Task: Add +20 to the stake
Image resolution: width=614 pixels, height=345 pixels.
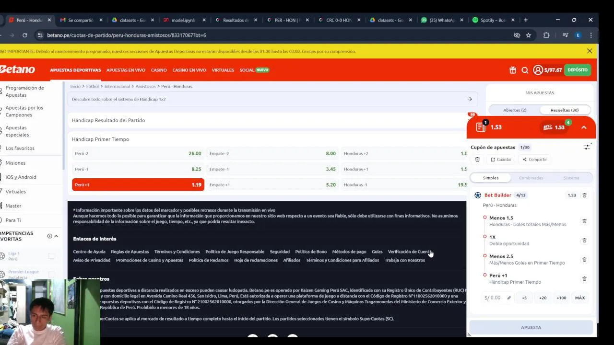Action: [543, 298]
